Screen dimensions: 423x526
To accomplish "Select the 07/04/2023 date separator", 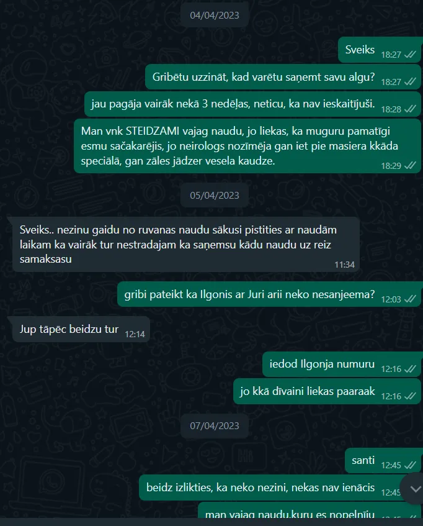I will (x=215, y=426).
